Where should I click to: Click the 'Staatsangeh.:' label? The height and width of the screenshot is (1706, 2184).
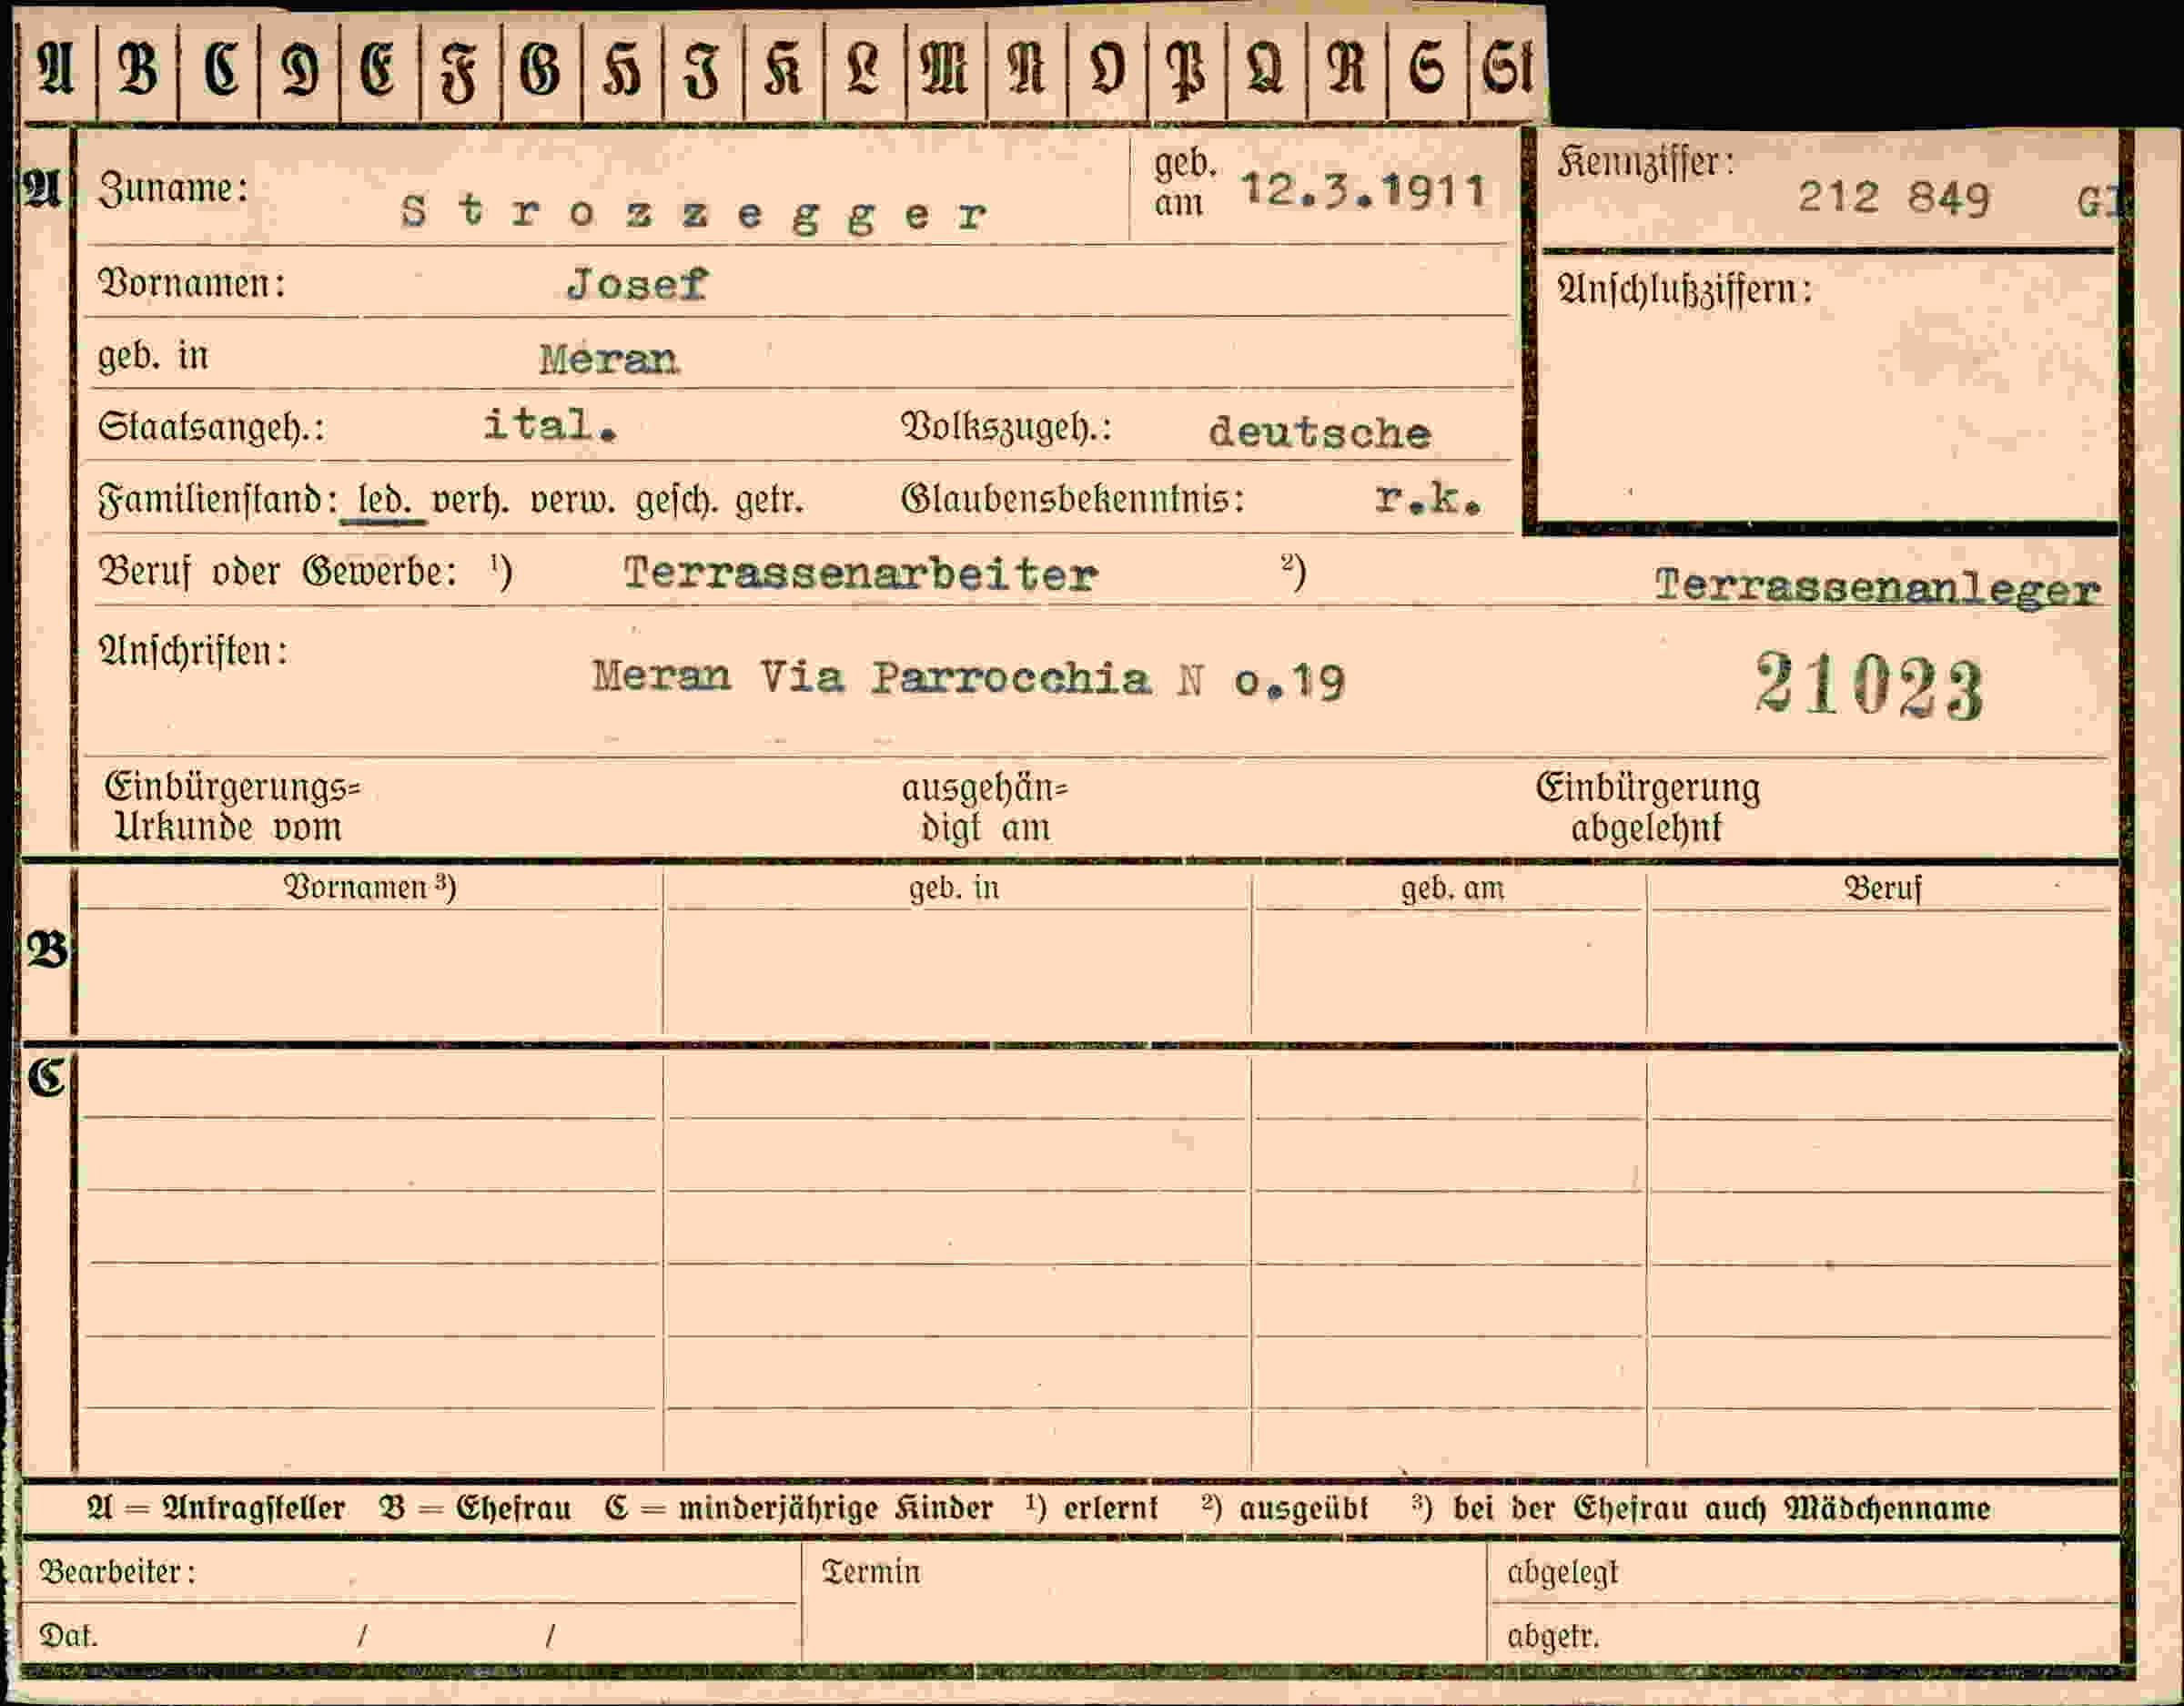(211, 427)
